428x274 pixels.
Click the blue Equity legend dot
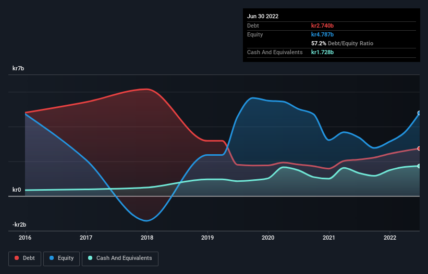pyautogui.click(x=52, y=258)
